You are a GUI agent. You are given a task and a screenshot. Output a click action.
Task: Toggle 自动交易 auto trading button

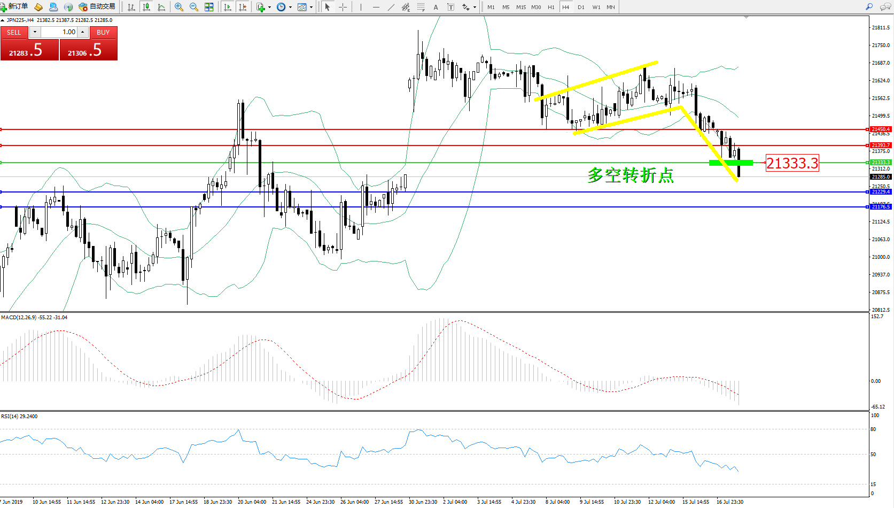pos(97,6)
